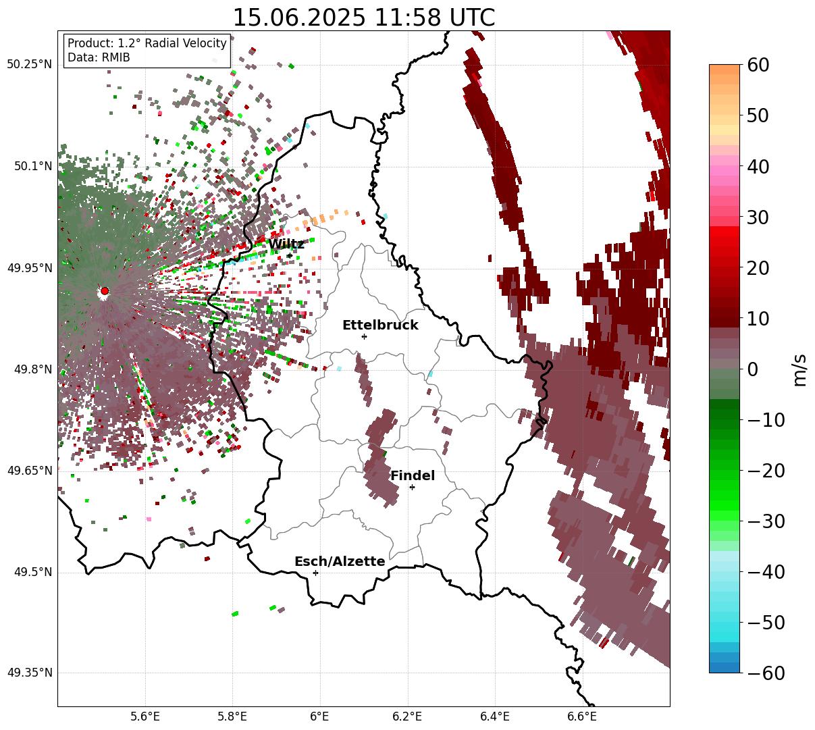The height and width of the screenshot is (730, 815).
Task: Click the Ettelbruck station cross marker
Action: [364, 336]
